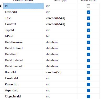Click varchar(MAX) data type of Title

click(61, 18)
